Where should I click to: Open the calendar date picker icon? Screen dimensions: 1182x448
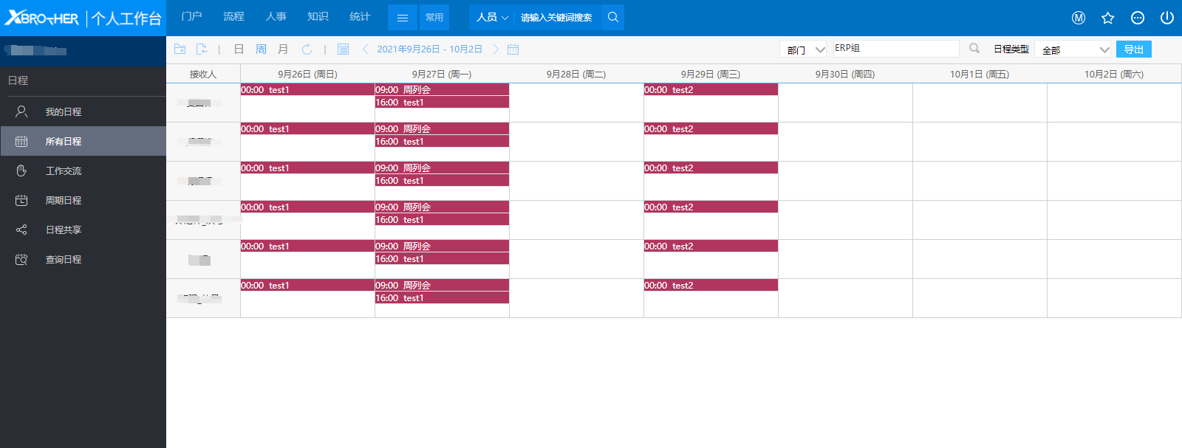click(513, 49)
